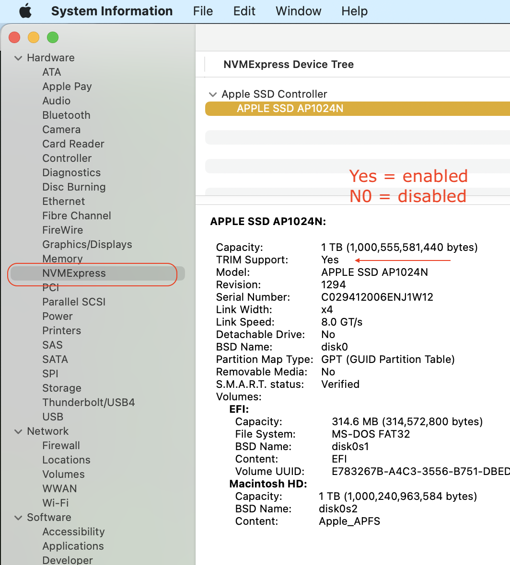Collapse the Apple SSD Controller tree node

[213, 94]
